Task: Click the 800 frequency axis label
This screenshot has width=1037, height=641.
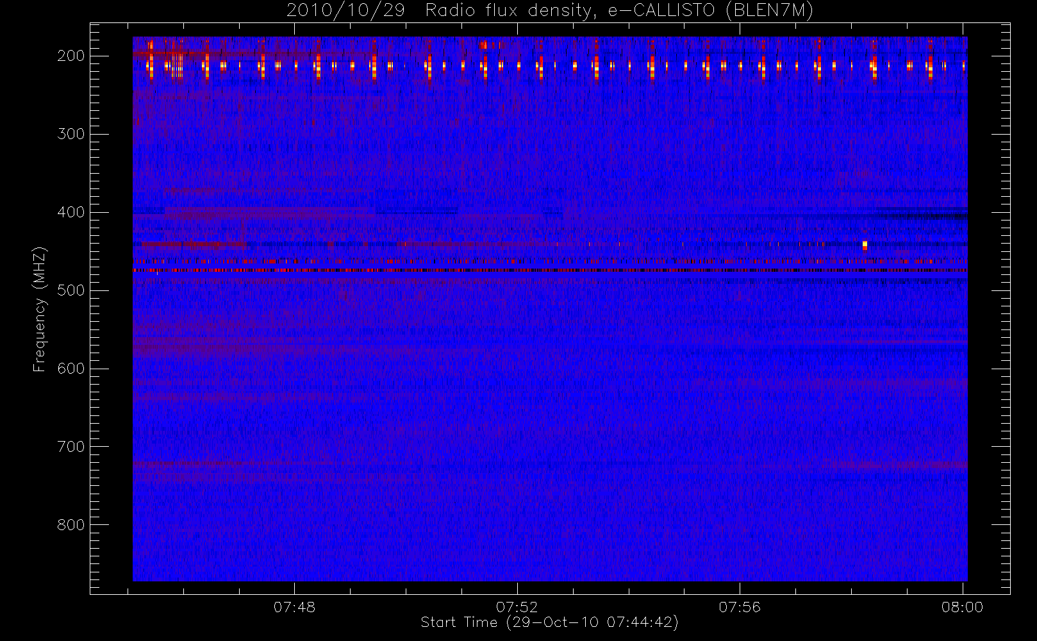Action: point(71,525)
